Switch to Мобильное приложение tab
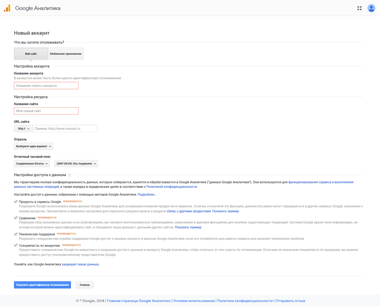The image size is (380, 307). click(x=66, y=54)
